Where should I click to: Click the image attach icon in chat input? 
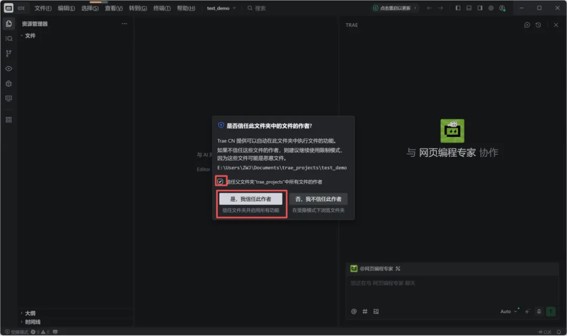(376, 311)
